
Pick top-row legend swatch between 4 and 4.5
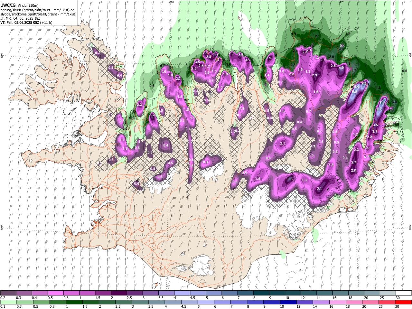182,293
